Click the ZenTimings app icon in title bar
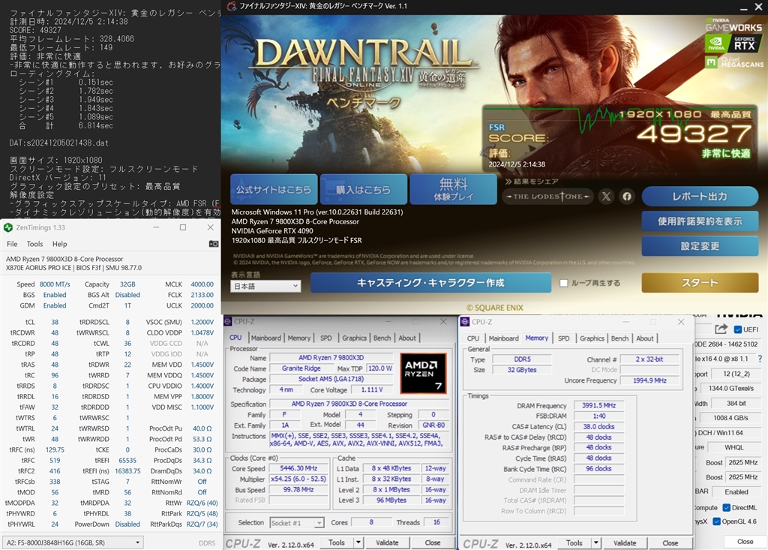 point(7,227)
